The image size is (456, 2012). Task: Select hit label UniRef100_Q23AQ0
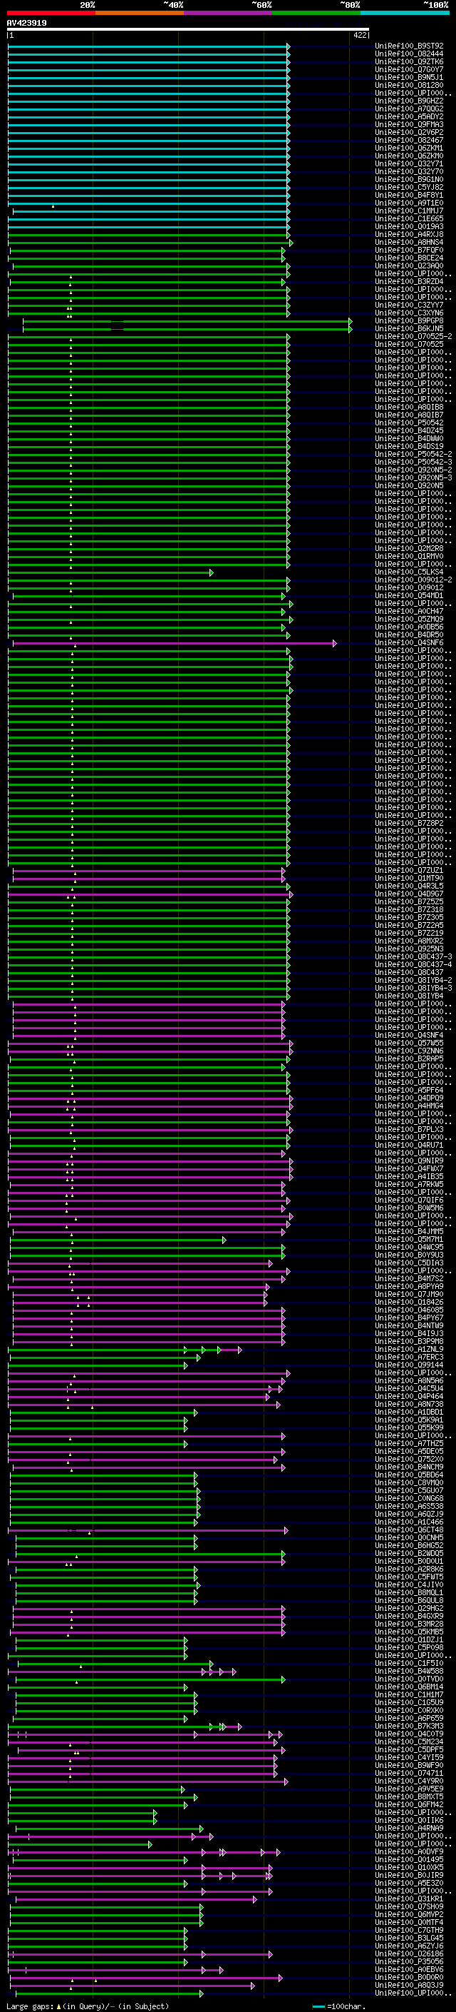(409, 266)
